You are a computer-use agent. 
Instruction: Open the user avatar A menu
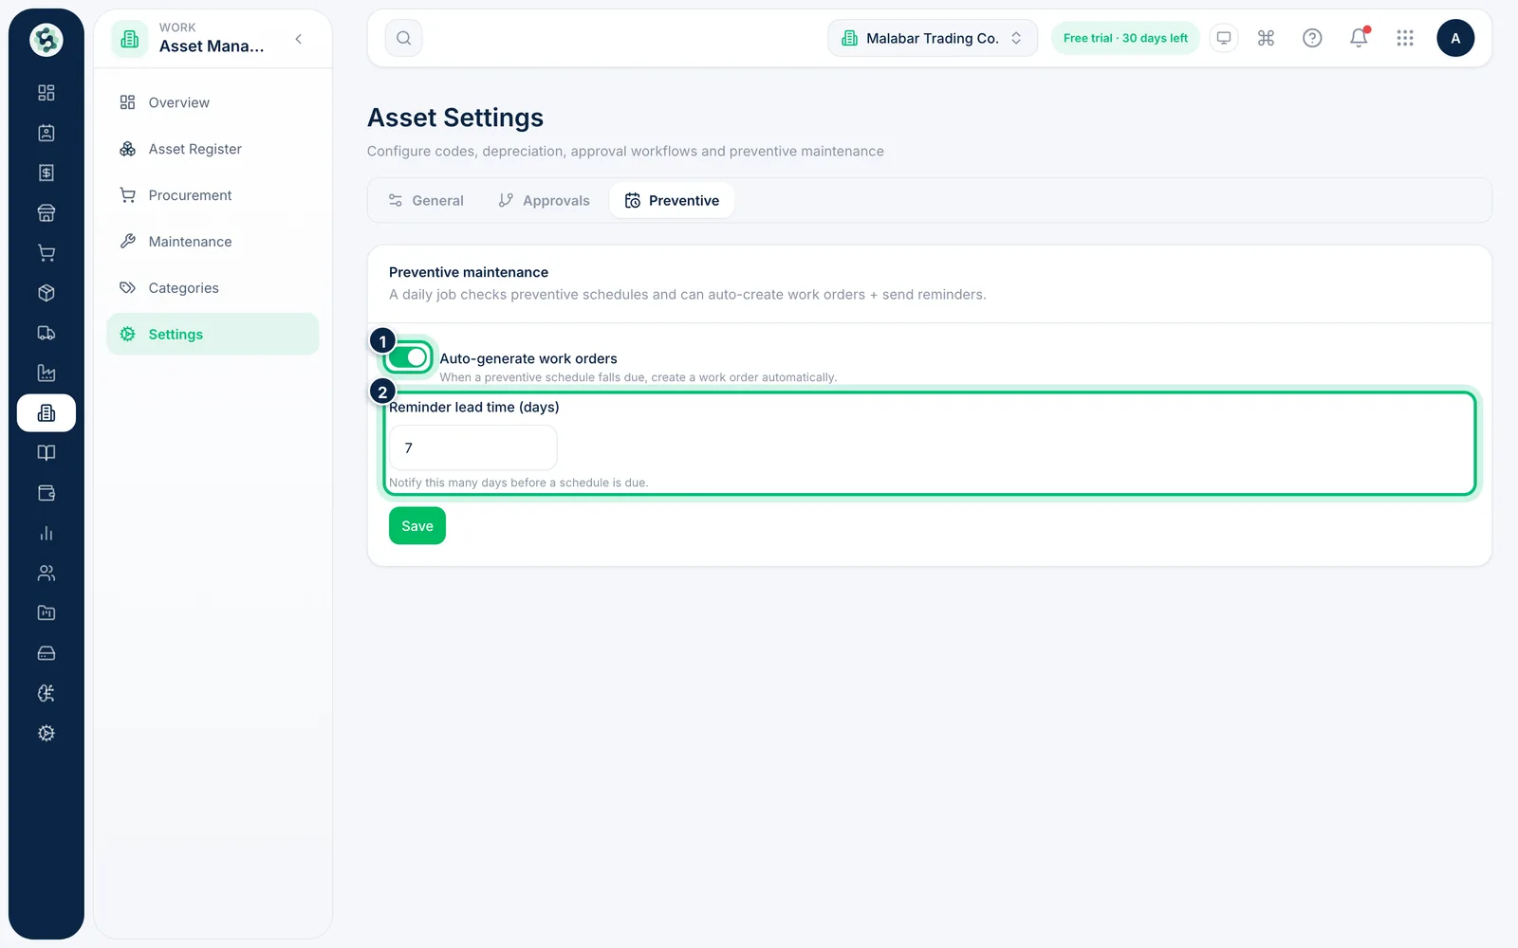click(x=1455, y=38)
